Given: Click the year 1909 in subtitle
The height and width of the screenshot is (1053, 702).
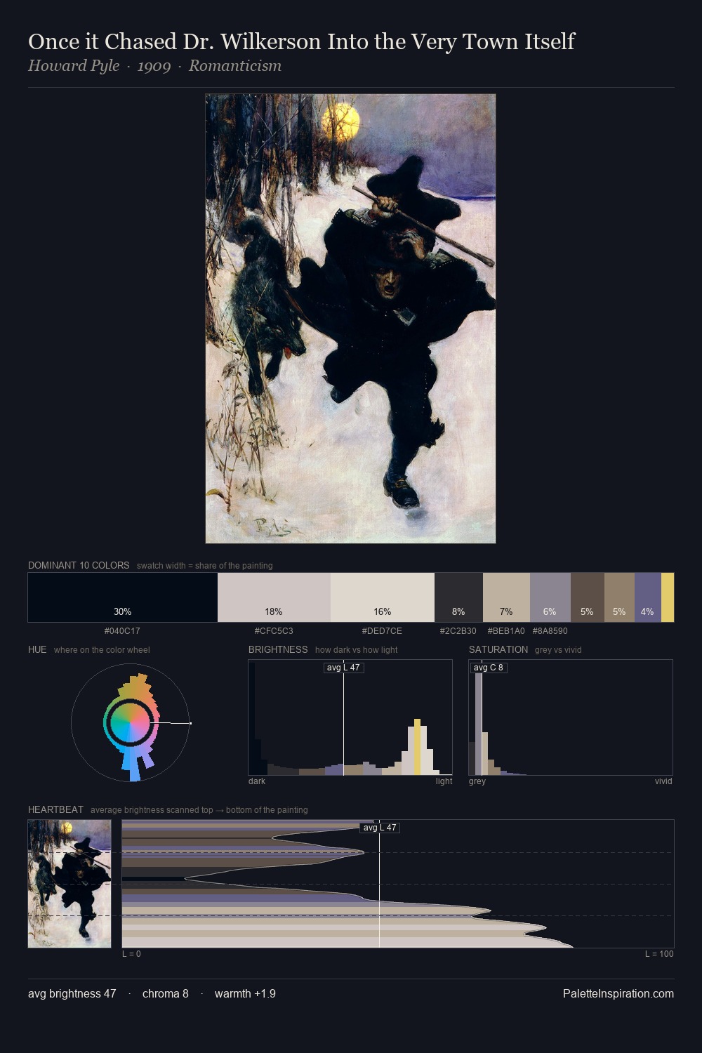Looking at the screenshot, I should click(154, 66).
